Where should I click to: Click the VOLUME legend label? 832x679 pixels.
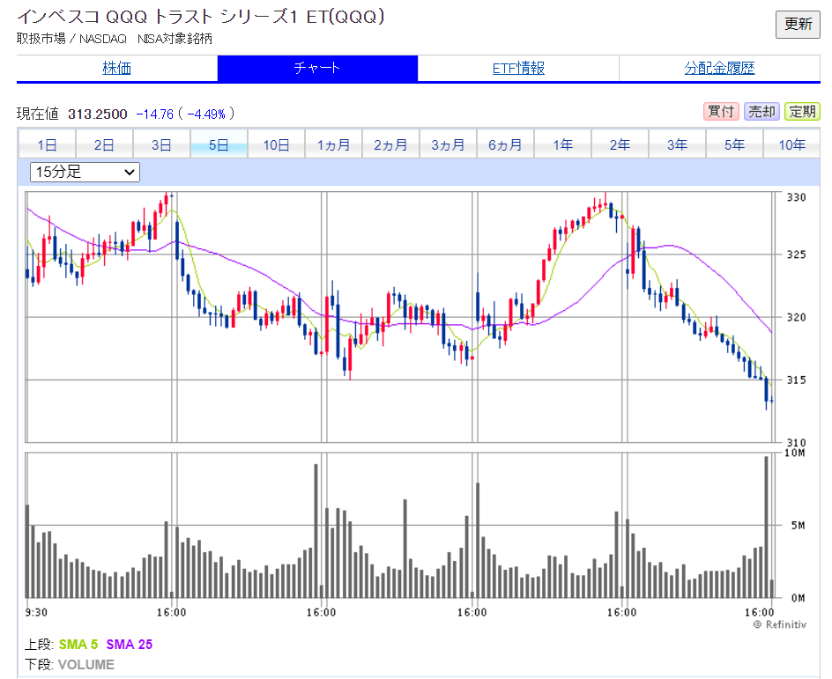(x=86, y=665)
